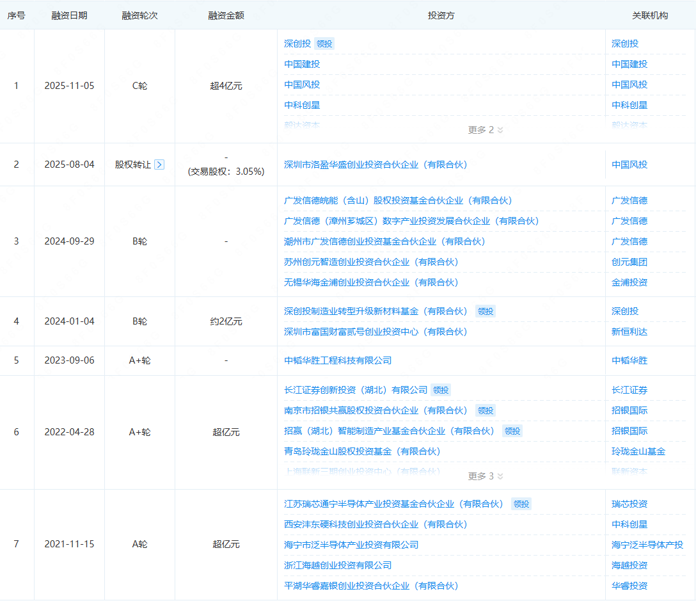696x603 pixels.
Task: Click 海宁泛半导体产投 related institution
Action: pos(647,545)
